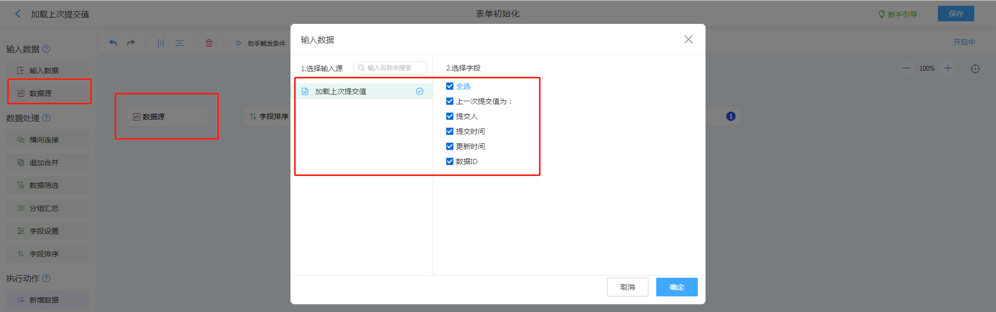Screen dimensions: 996x312
Task: Click the vertical layout icon in toolbar
Action: tap(161, 43)
